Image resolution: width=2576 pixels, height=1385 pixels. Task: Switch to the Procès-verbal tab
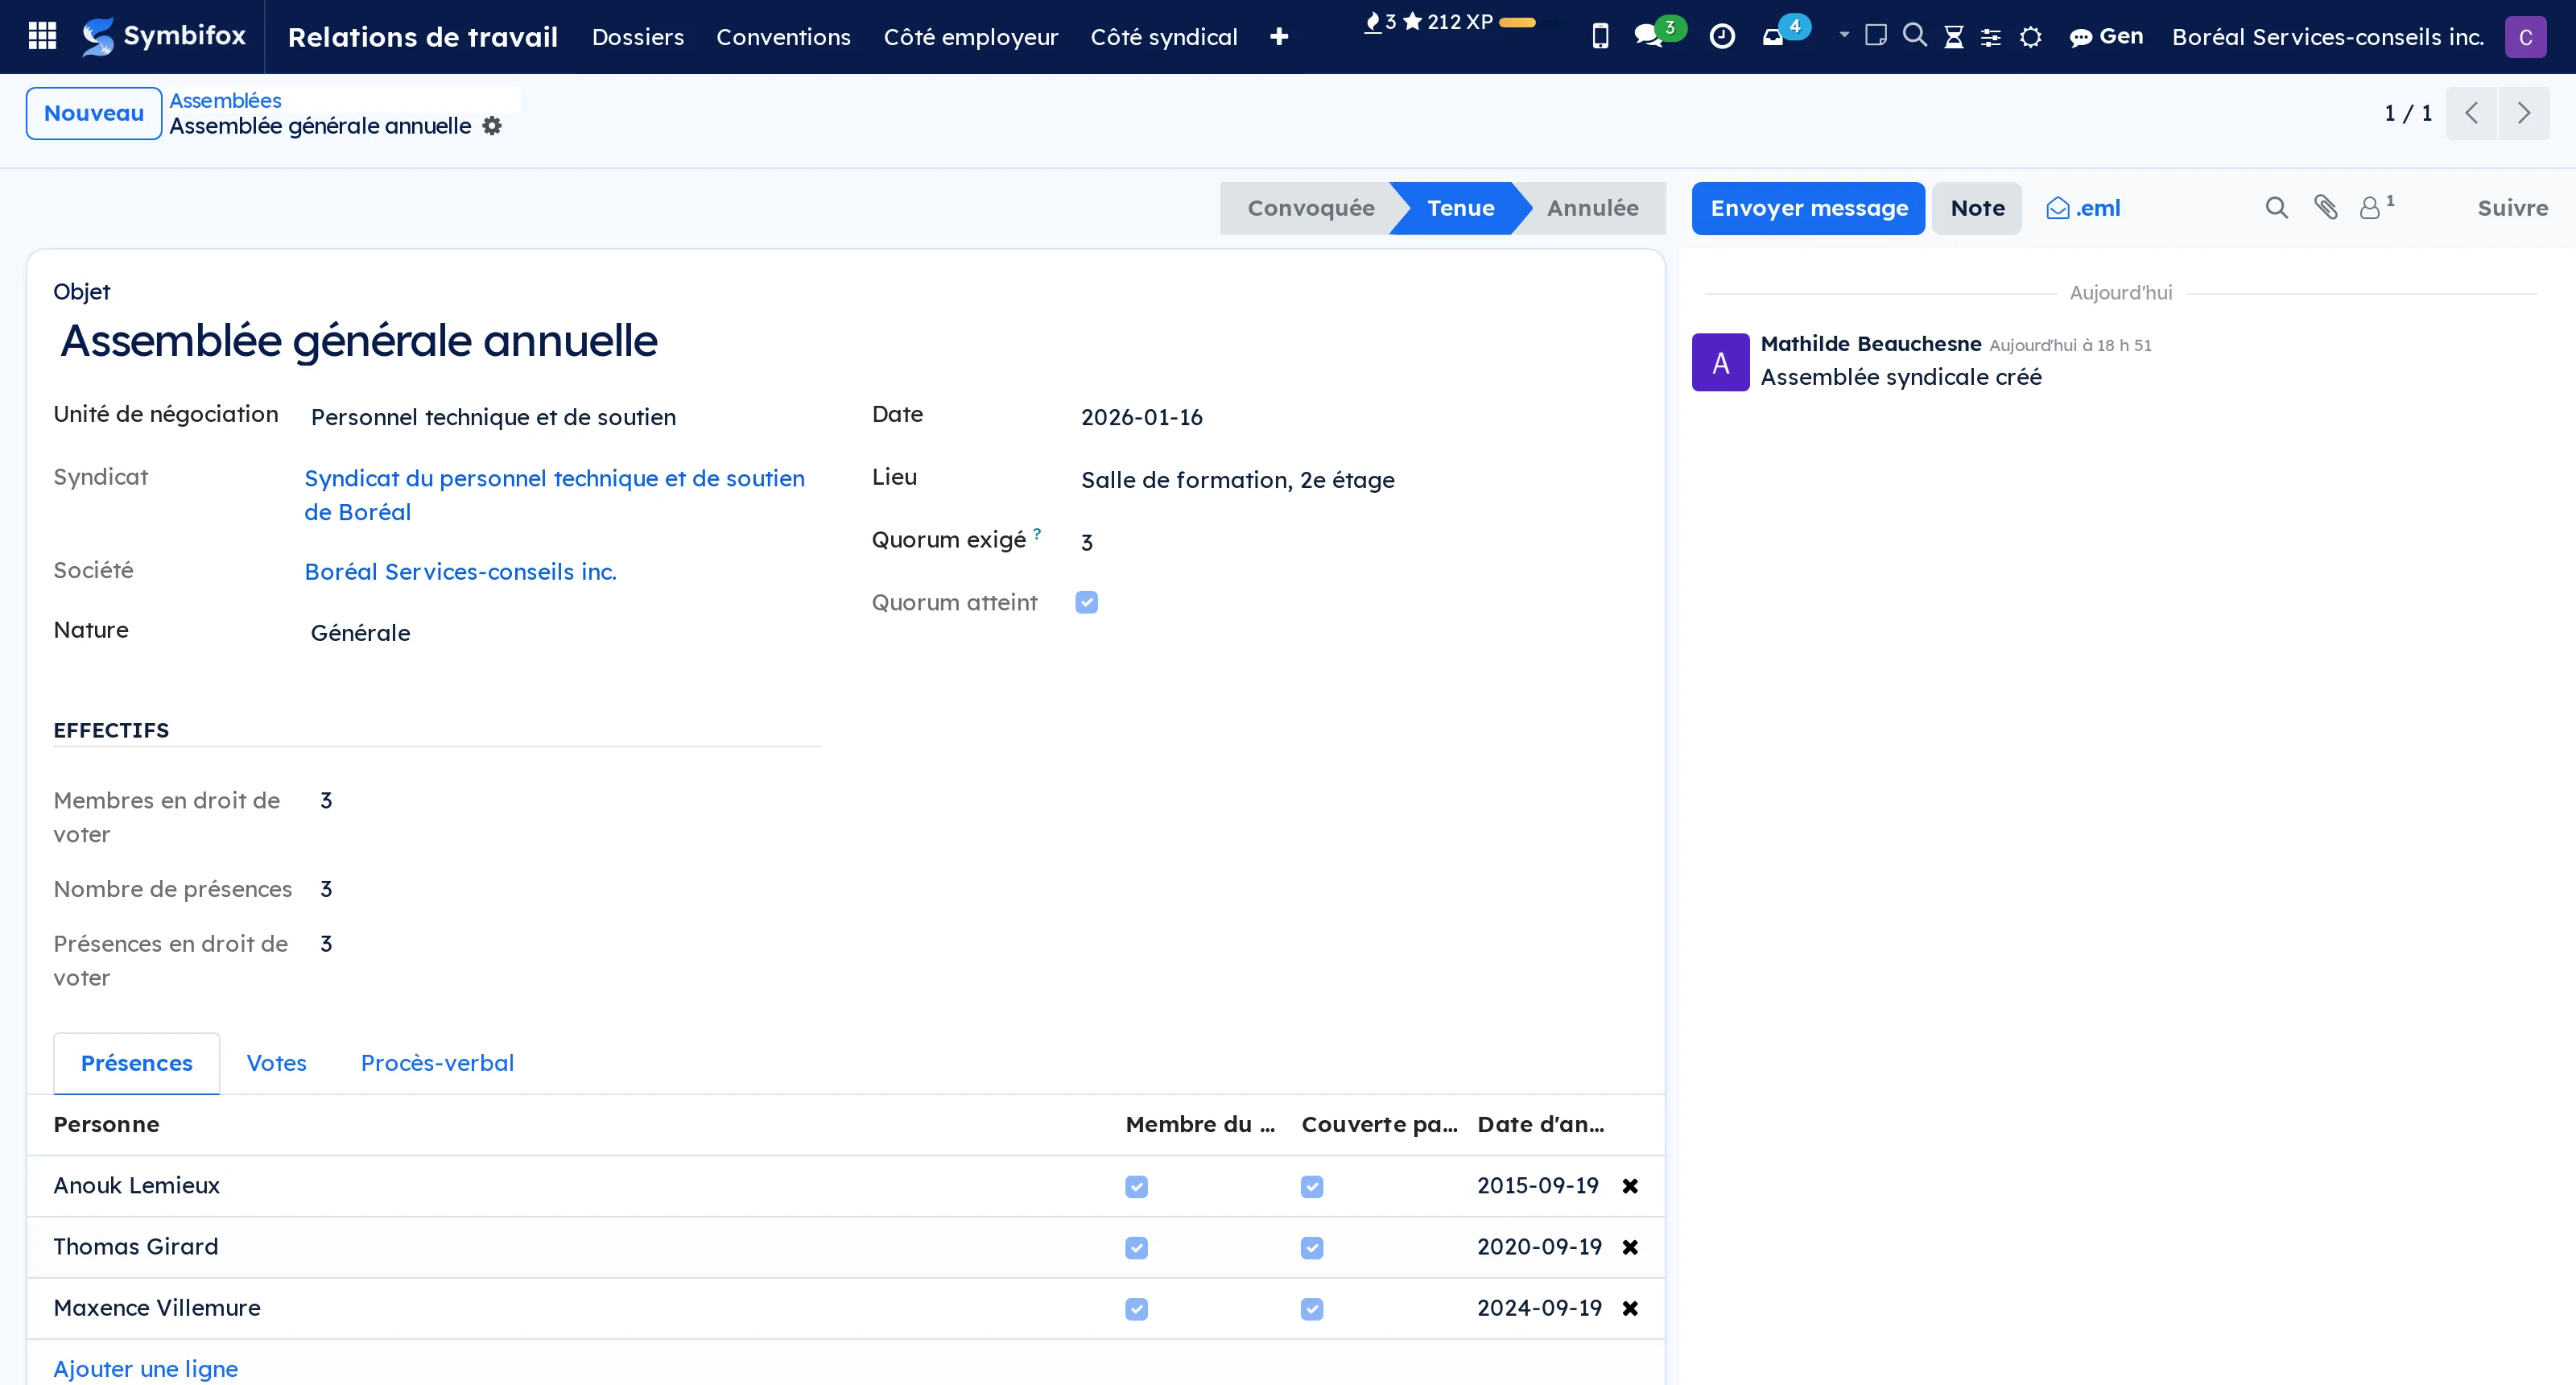[437, 1063]
